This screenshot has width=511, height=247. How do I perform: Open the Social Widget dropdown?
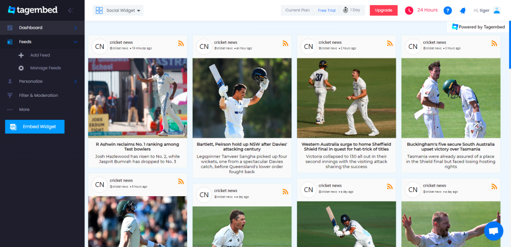118,10
